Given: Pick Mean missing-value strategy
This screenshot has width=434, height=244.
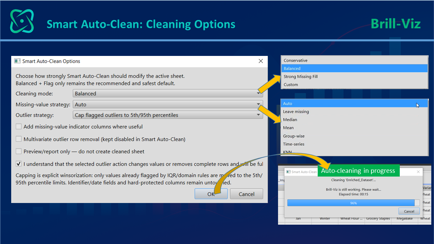Looking at the screenshot, I should tap(354, 128).
